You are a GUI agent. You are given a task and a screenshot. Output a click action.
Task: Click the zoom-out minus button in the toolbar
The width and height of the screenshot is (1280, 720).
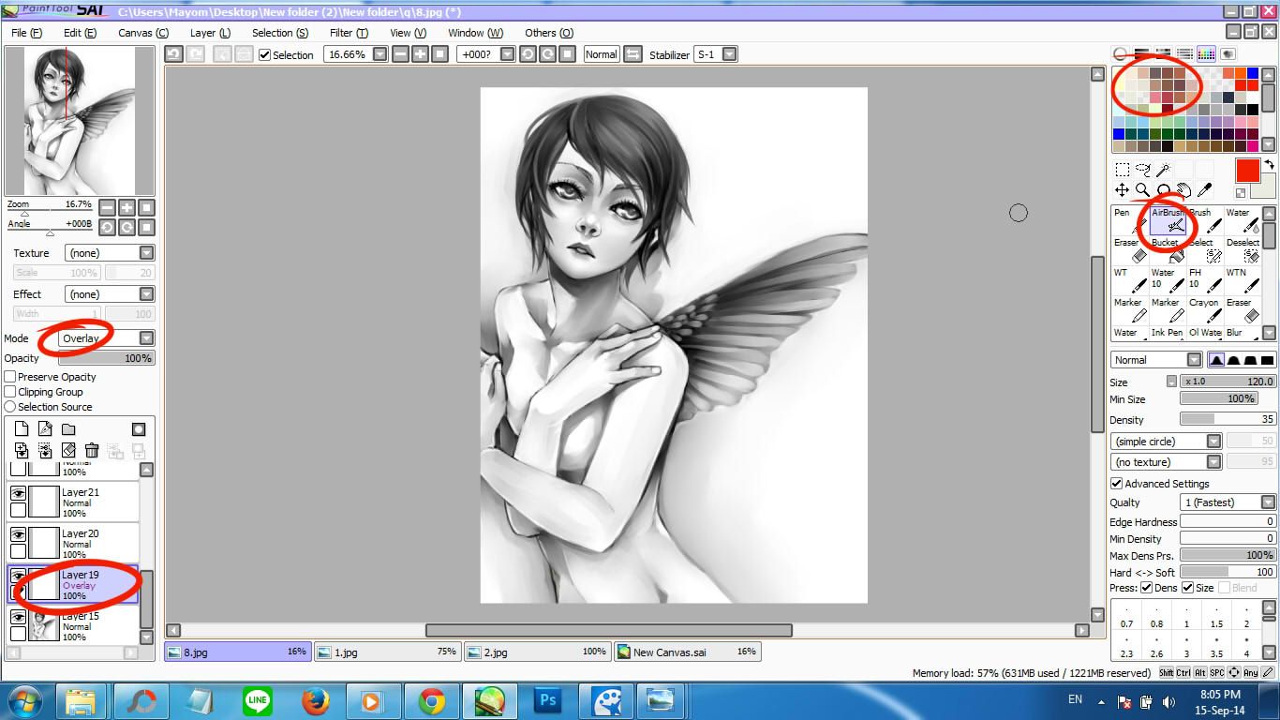tap(400, 54)
